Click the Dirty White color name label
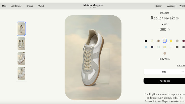The width and height of the screenshot is (185, 104). pos(165,59)
